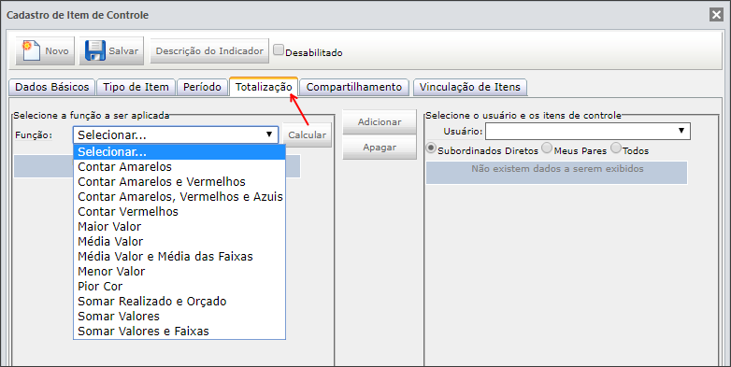Click the Novo document icon
This screenshot has height=367, width=731.
(31, 50)
